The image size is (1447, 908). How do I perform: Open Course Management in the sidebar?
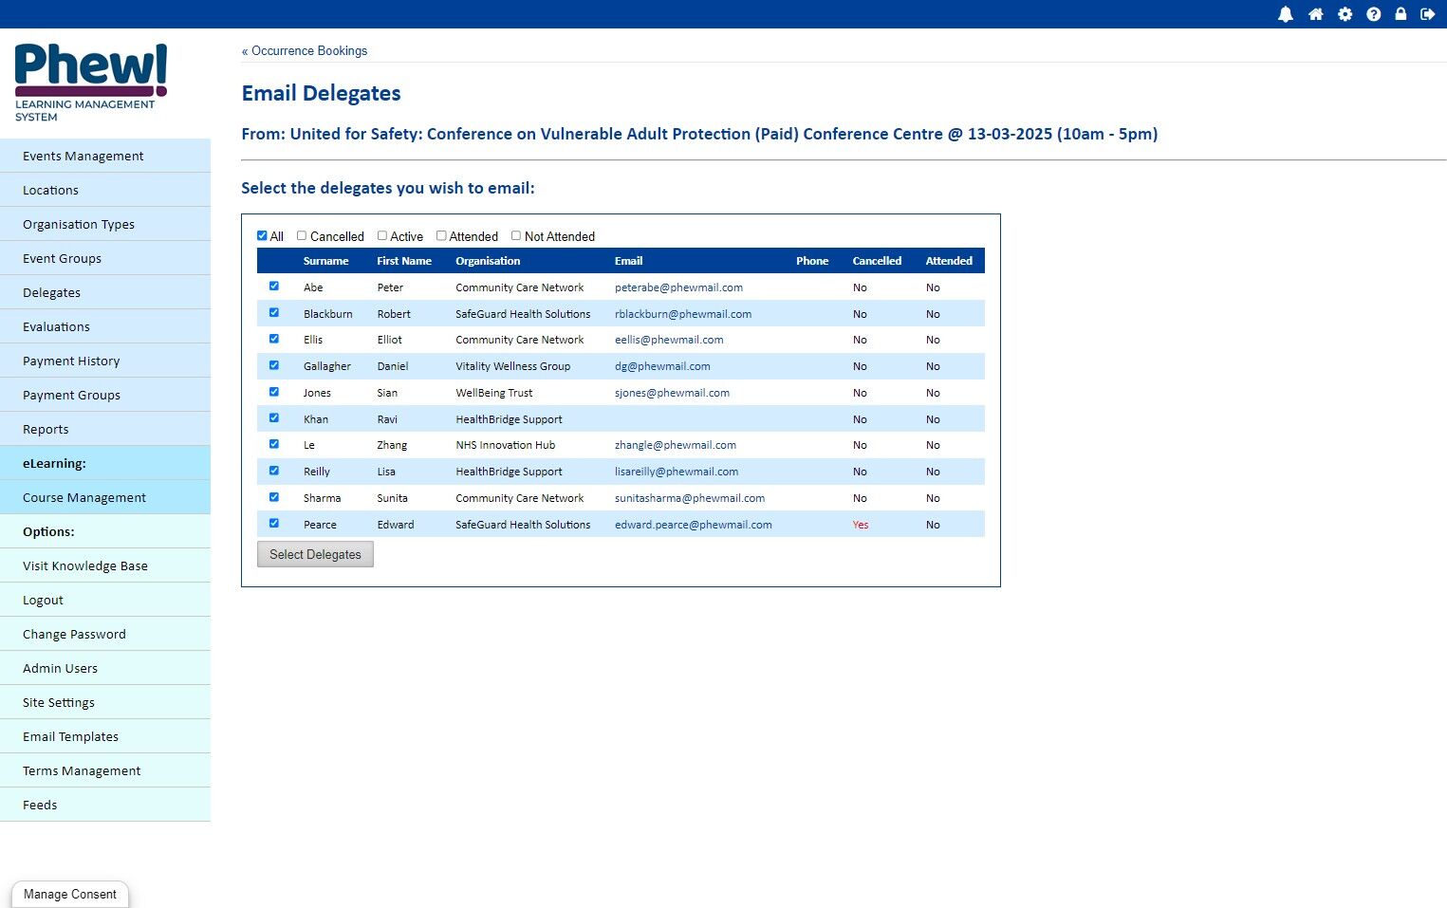(x=105, y=497)
